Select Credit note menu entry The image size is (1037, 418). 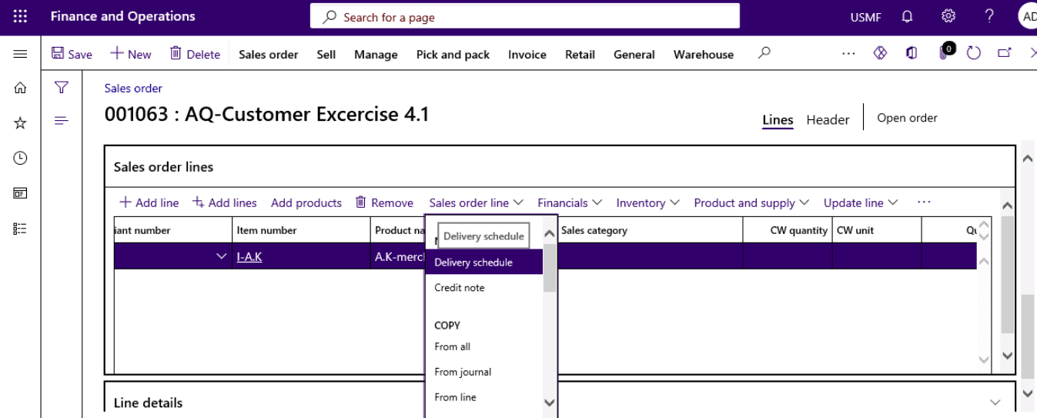point(484,288)
